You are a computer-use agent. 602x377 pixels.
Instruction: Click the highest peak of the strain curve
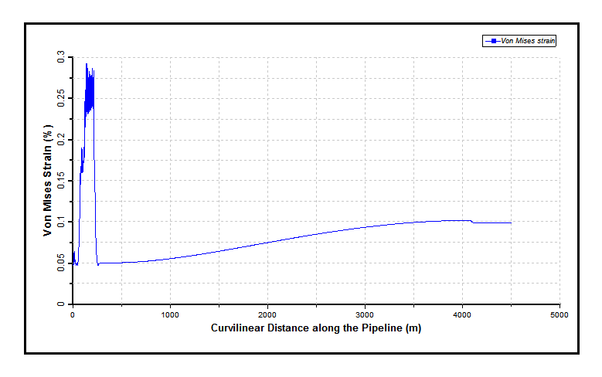coord(87,63)
